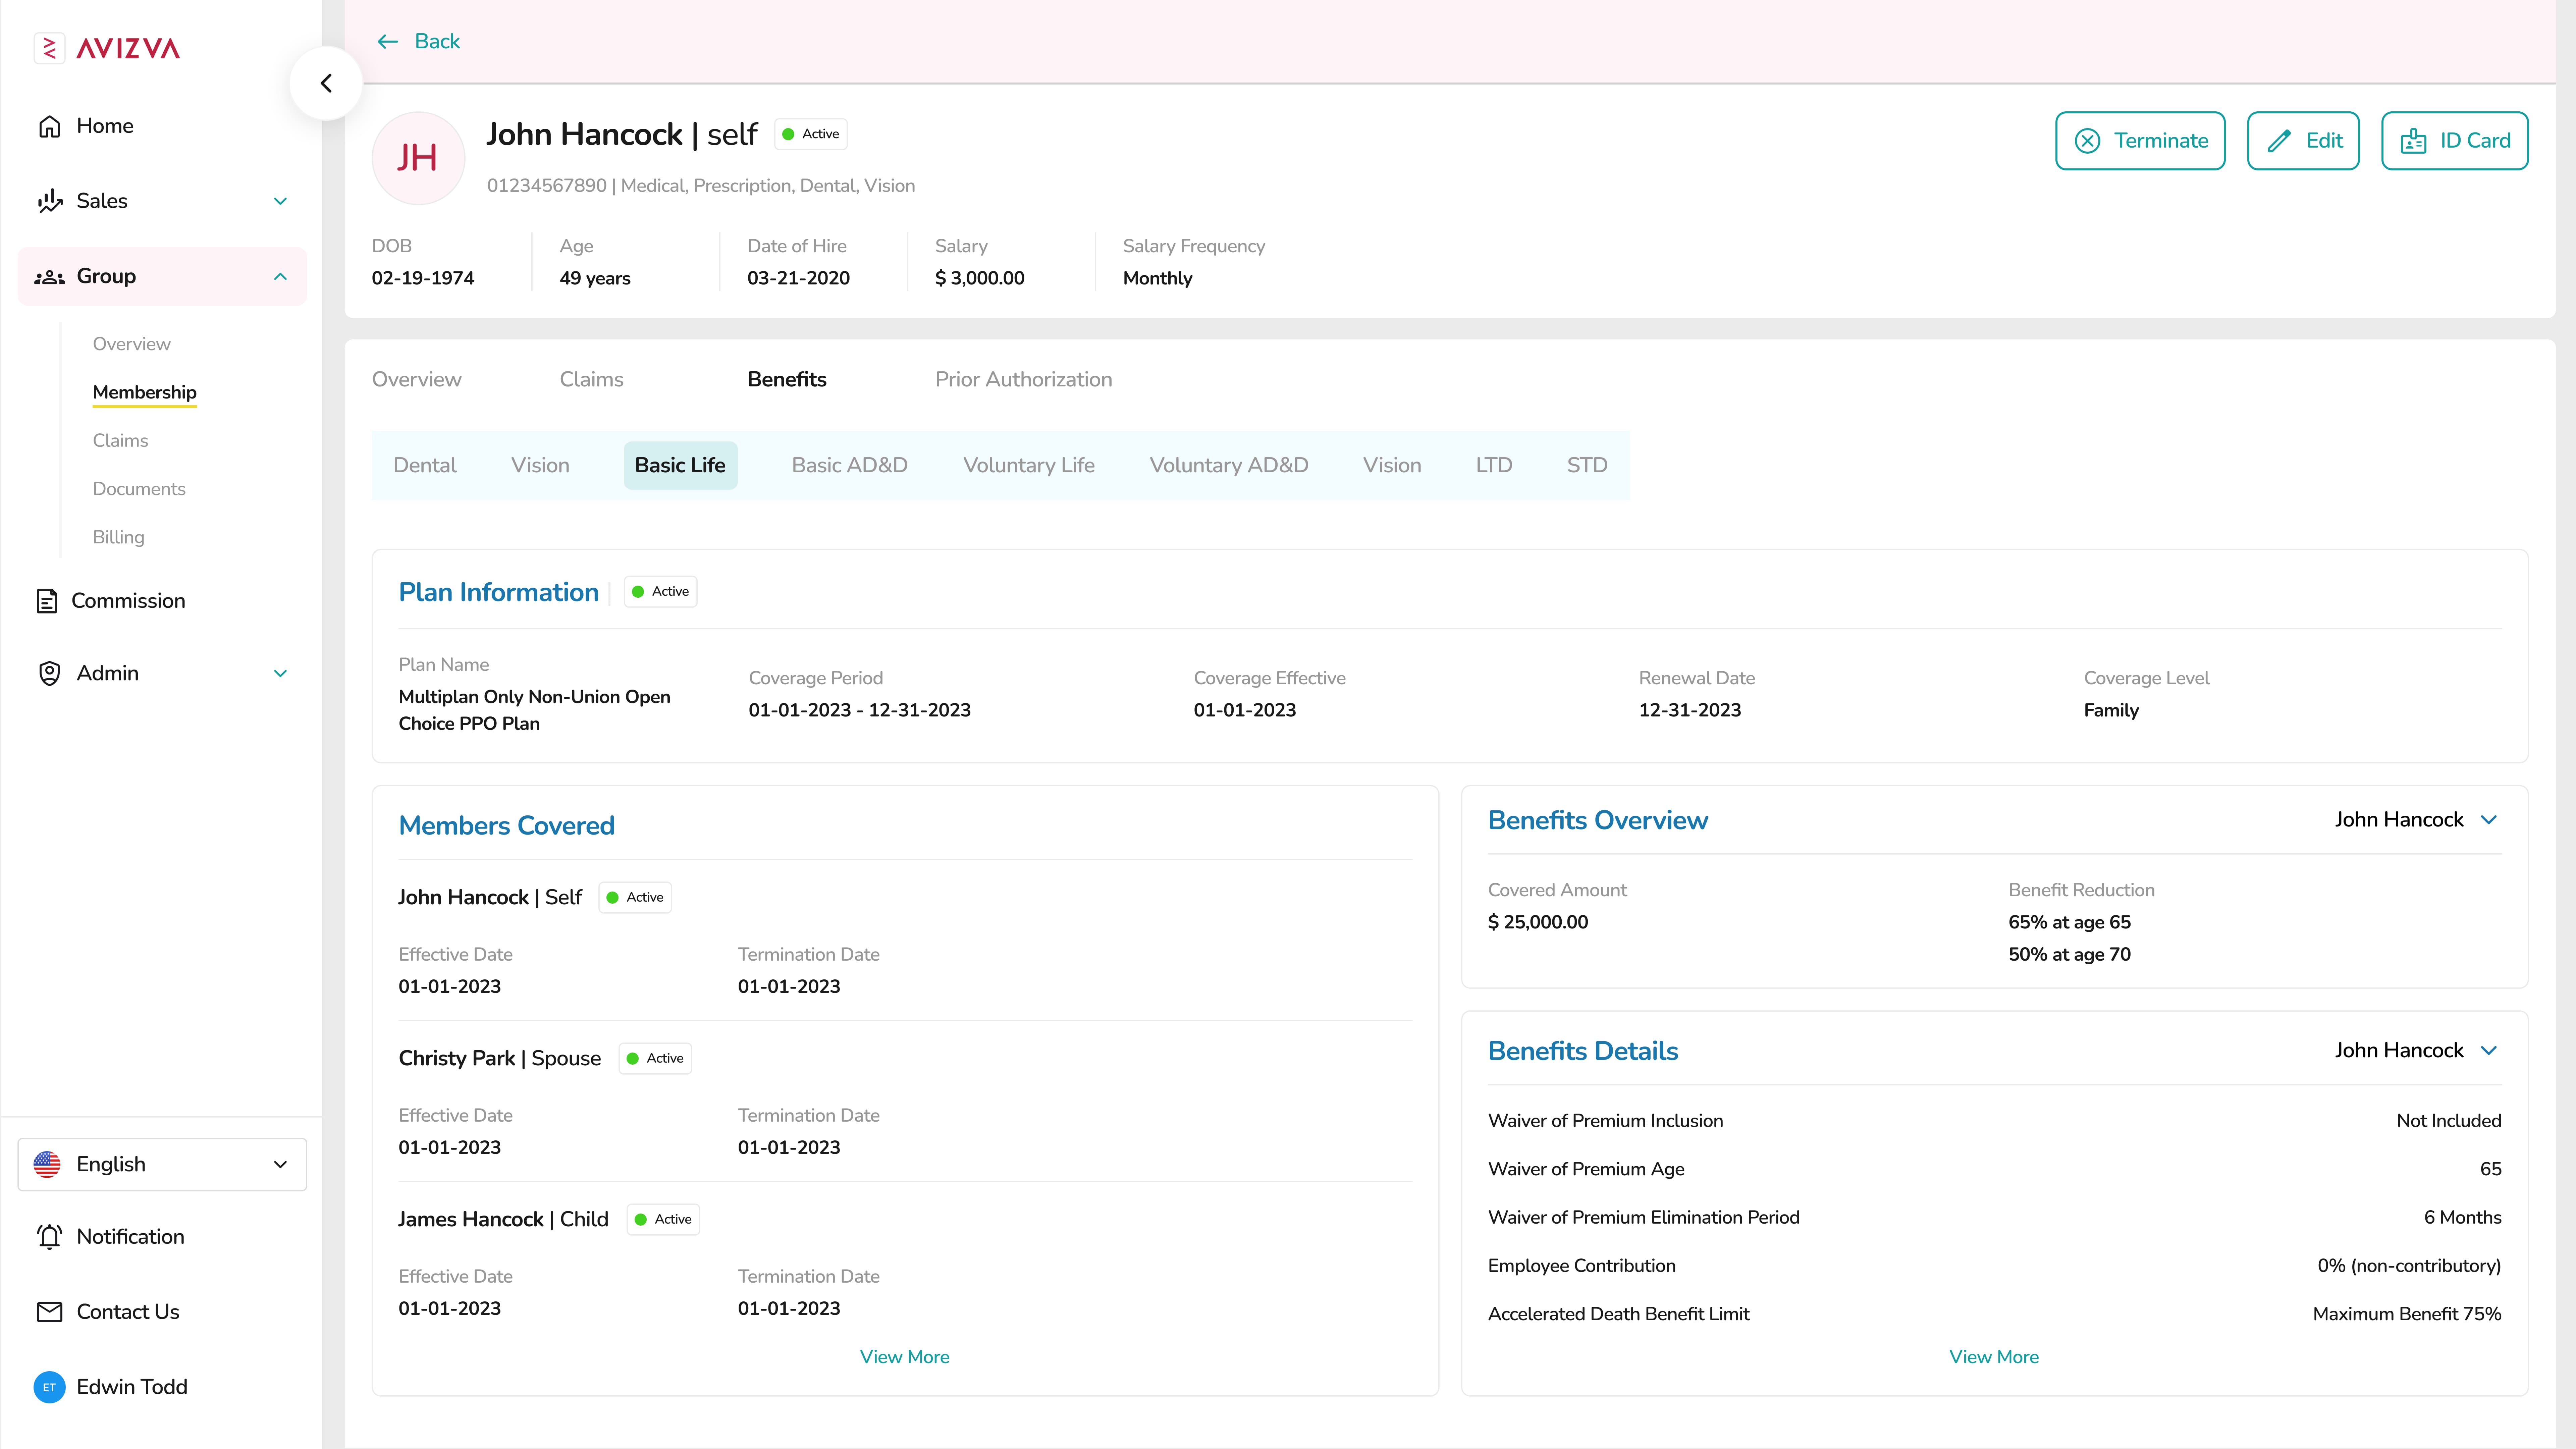The height and width of the screenshot is (1449, 2576).
Task: Click the Contact Us envelope icon
Action: pos(49,1312)
